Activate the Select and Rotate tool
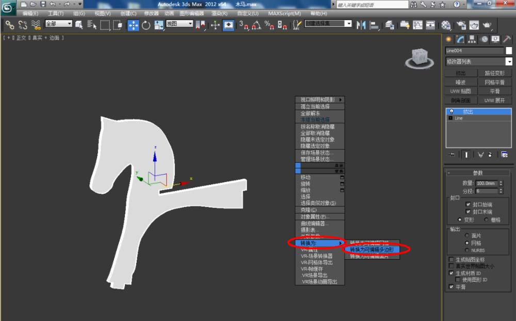Viewport: 516px width, 321px height. pos(146,25)
